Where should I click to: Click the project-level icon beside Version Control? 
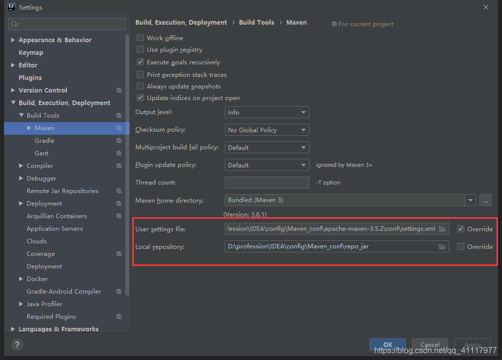click(119, 90)
